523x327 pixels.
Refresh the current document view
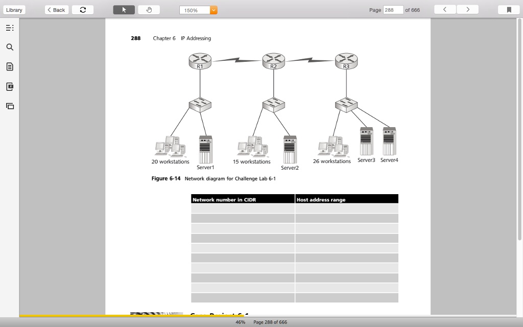point(82,9)
